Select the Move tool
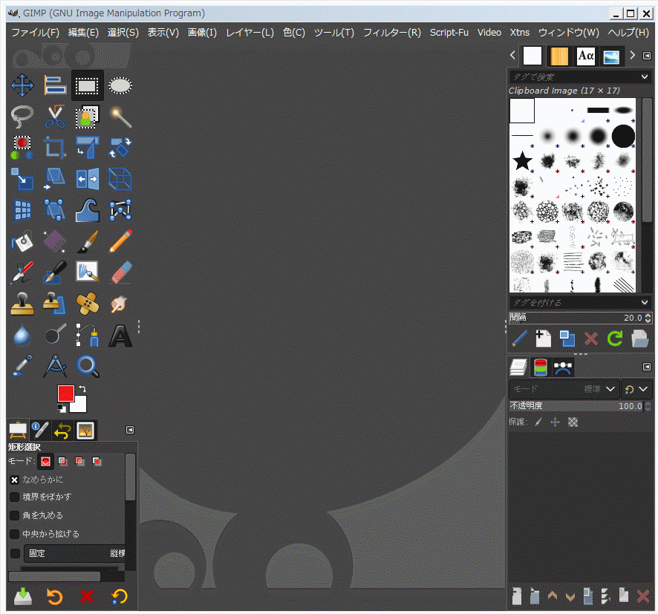Viewport: 658px width, 614px height. pos(22,85)
